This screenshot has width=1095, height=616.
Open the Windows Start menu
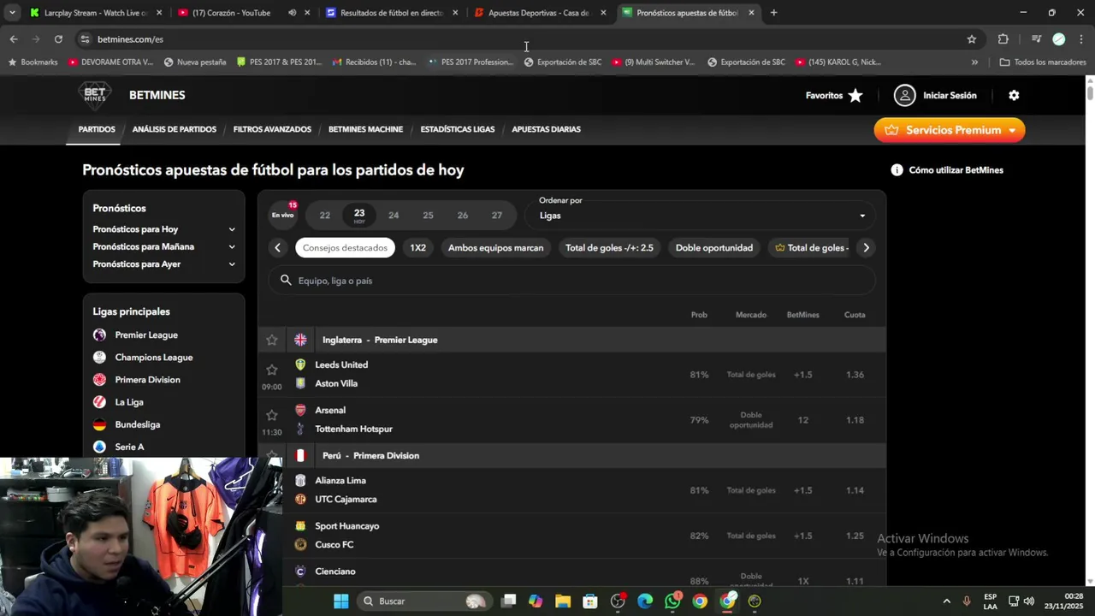click(340, 601)
